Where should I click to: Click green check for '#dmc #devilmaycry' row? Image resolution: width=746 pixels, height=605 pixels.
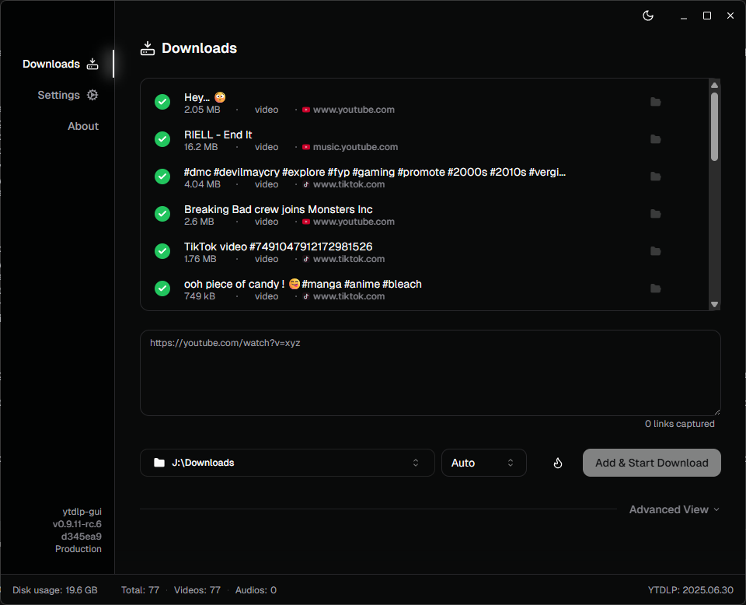coord(162,177)
